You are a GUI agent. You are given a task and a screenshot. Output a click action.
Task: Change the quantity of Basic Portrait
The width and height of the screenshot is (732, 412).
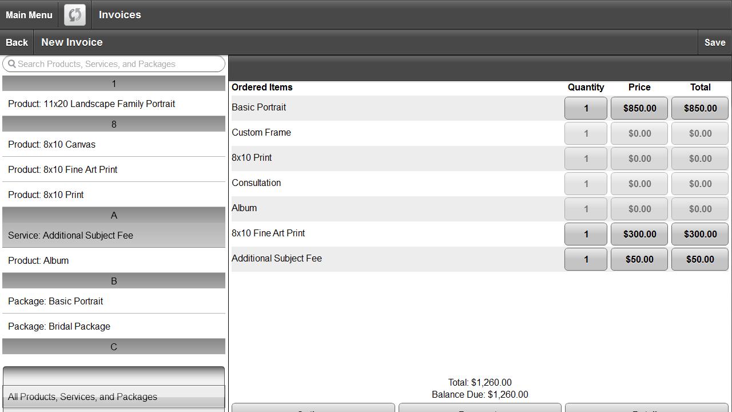tap(586, 108)
